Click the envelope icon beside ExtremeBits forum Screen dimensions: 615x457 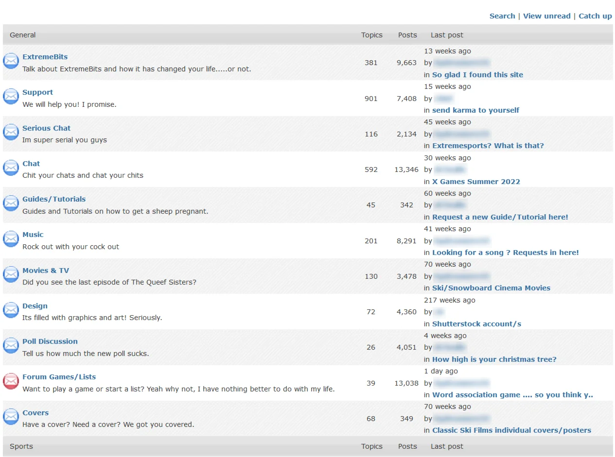click(x=11, y=61)
